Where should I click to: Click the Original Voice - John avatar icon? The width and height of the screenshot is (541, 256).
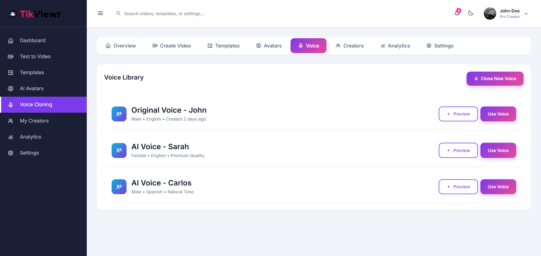(119, 114)
